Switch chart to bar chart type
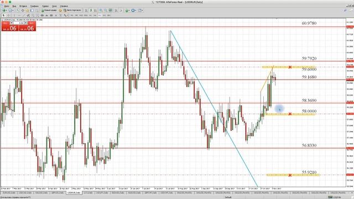354x199 pixels. coord(86,11)
